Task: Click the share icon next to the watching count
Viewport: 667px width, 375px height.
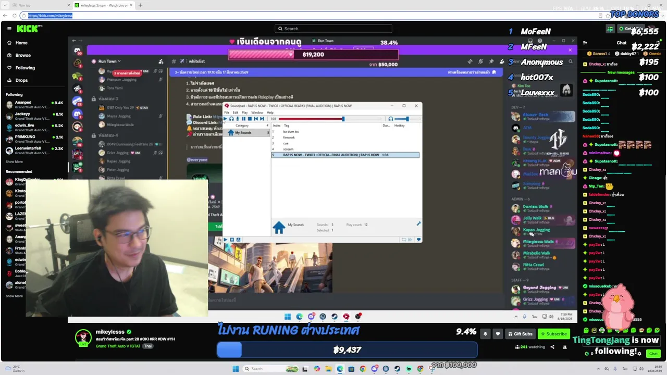Action: coord(552,347)
